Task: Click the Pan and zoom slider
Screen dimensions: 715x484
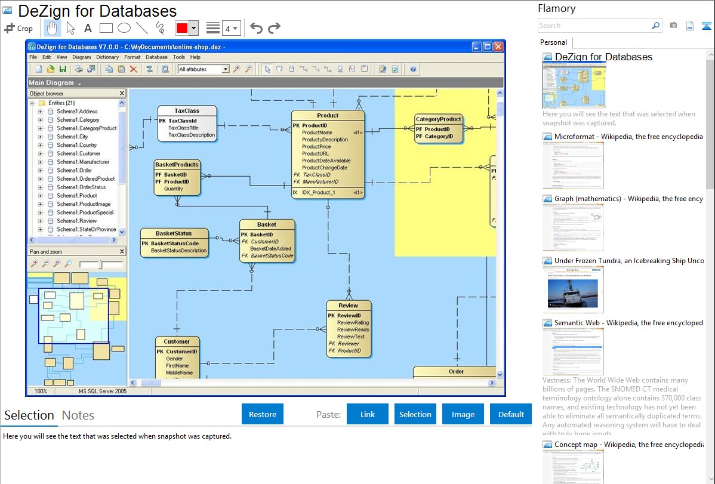Action: (101, 264)
